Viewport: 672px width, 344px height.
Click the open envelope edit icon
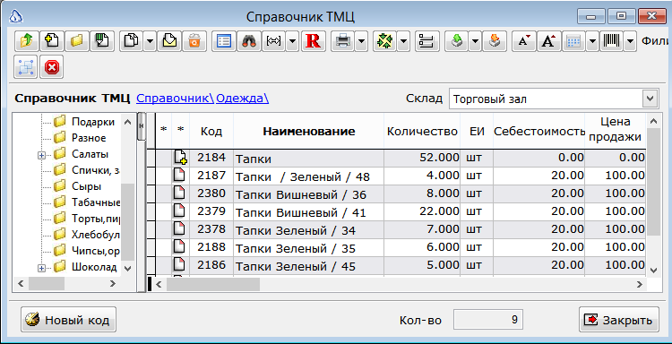pos(169,40)
